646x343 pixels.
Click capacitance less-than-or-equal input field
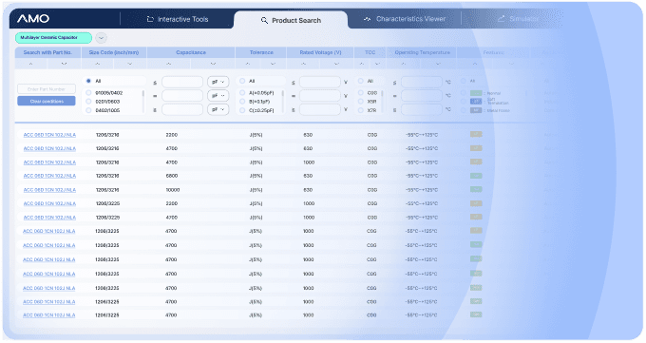coord(182,82)
